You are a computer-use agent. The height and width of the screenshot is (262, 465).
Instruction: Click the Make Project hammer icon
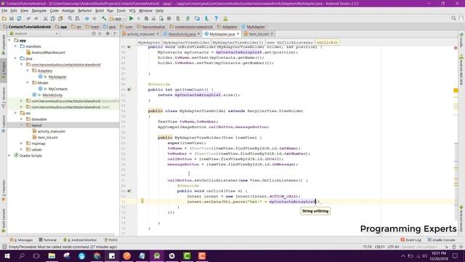104,18
